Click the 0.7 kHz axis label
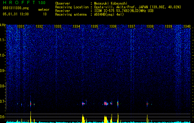Image resolution: width=194 pixels, height=123 pixels. [x=2, y=101]
